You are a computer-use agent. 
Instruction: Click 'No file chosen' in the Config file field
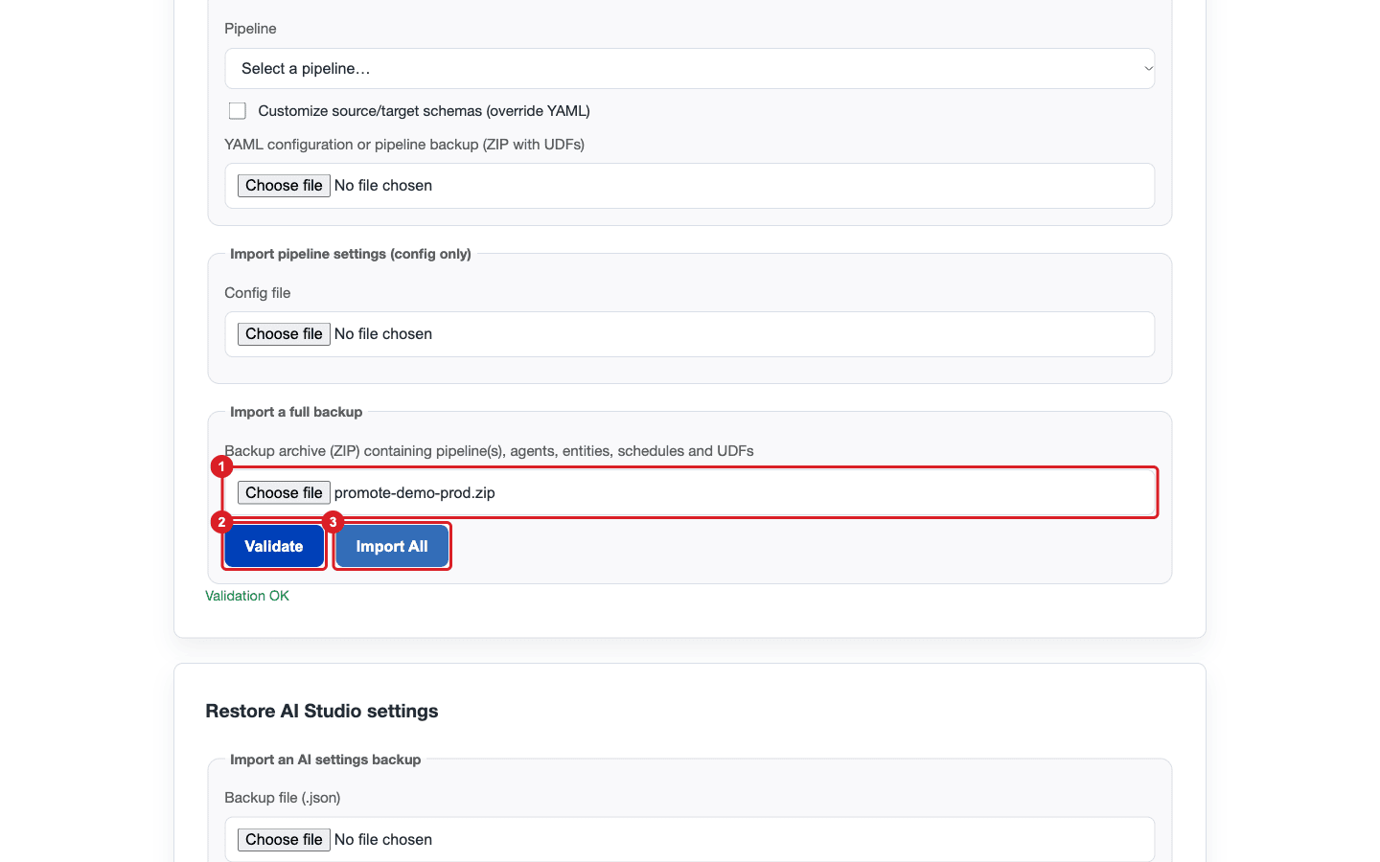pyautogui.click(x=383, y=334)
